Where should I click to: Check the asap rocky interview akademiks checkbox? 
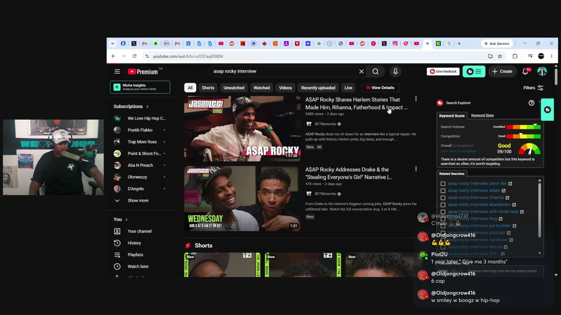(x=443, y=205)
